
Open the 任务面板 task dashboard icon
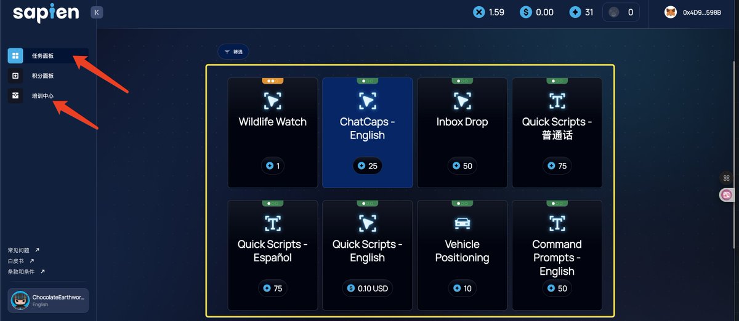tap(15, 56)
